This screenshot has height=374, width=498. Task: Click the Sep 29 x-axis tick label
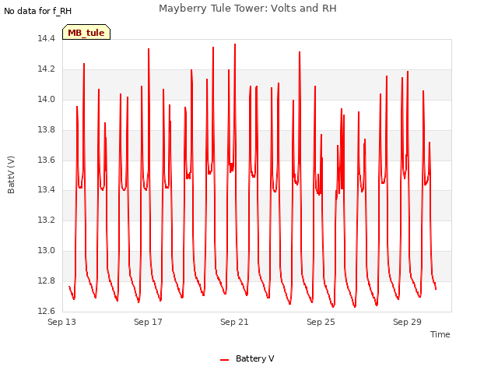pos(407,322)
